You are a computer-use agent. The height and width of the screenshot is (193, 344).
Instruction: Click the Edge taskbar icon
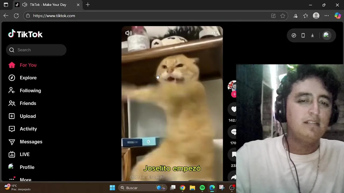[x=212, y=188]
